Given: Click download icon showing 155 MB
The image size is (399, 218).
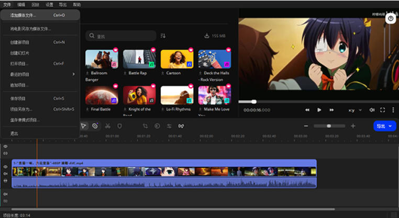Looking at the screenshot, I should pyautogui.click(x=207, y=36).
